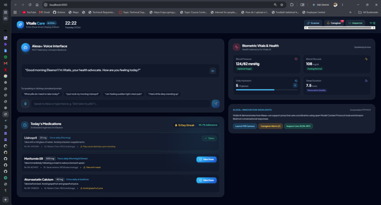Click the Restorative Quality sleep badge
This screenshot has width=381, height=205.
[x=316, y=90]
